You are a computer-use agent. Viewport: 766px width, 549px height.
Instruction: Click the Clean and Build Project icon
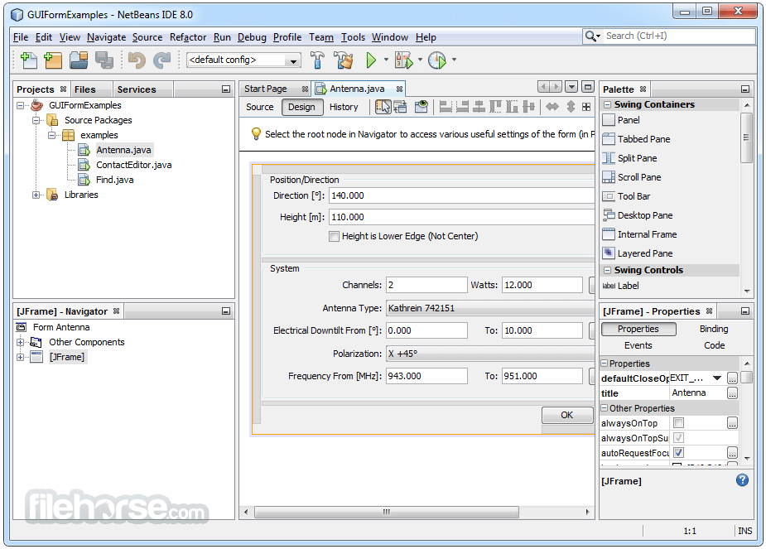click(x=344, y=60)
